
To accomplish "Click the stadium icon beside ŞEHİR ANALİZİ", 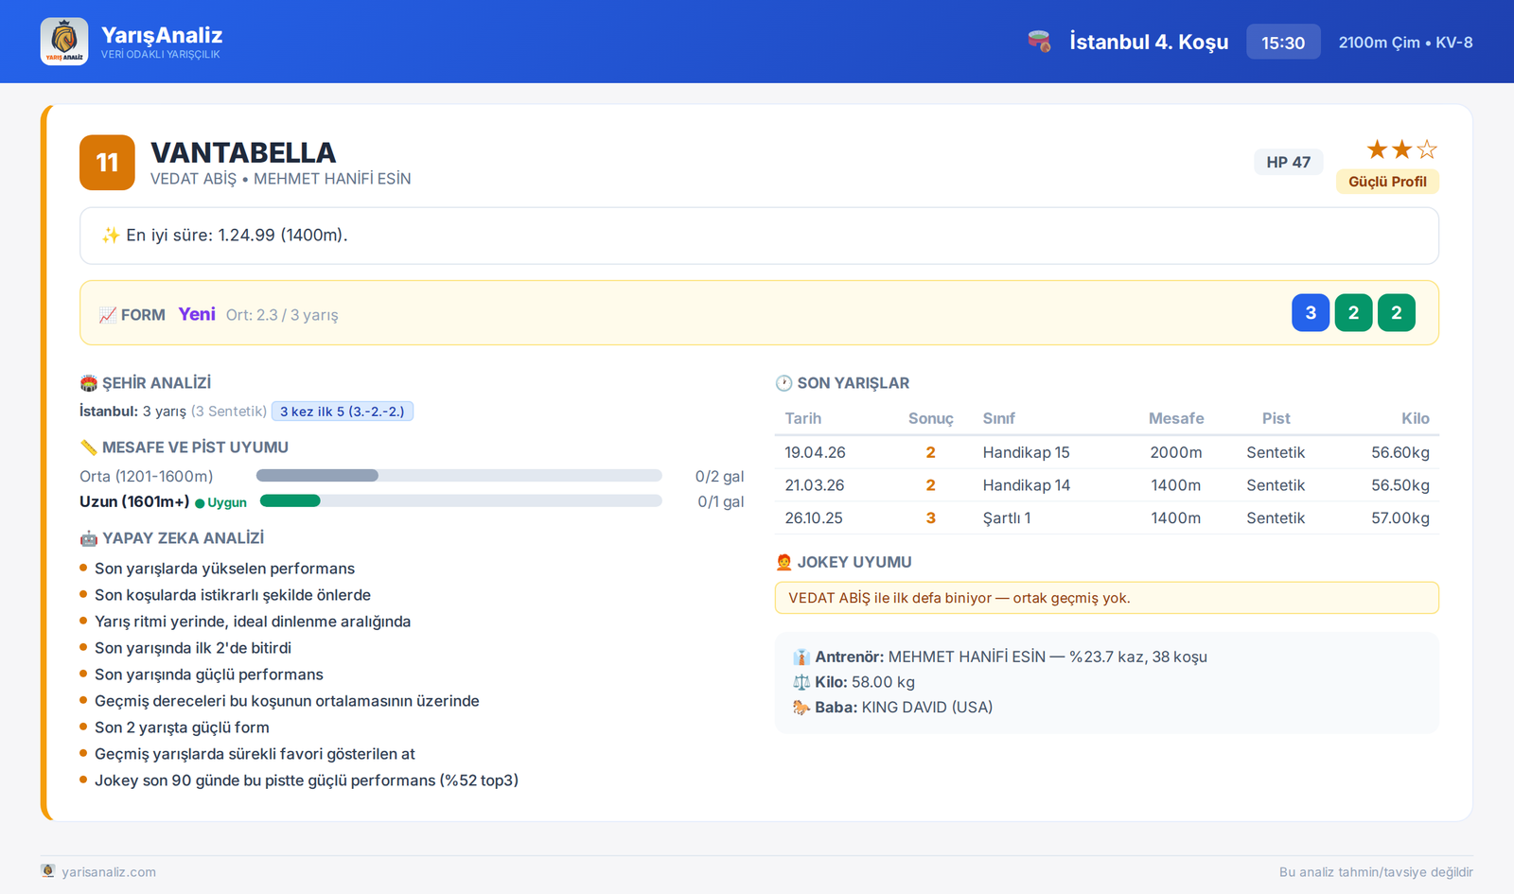I will 89,383.
